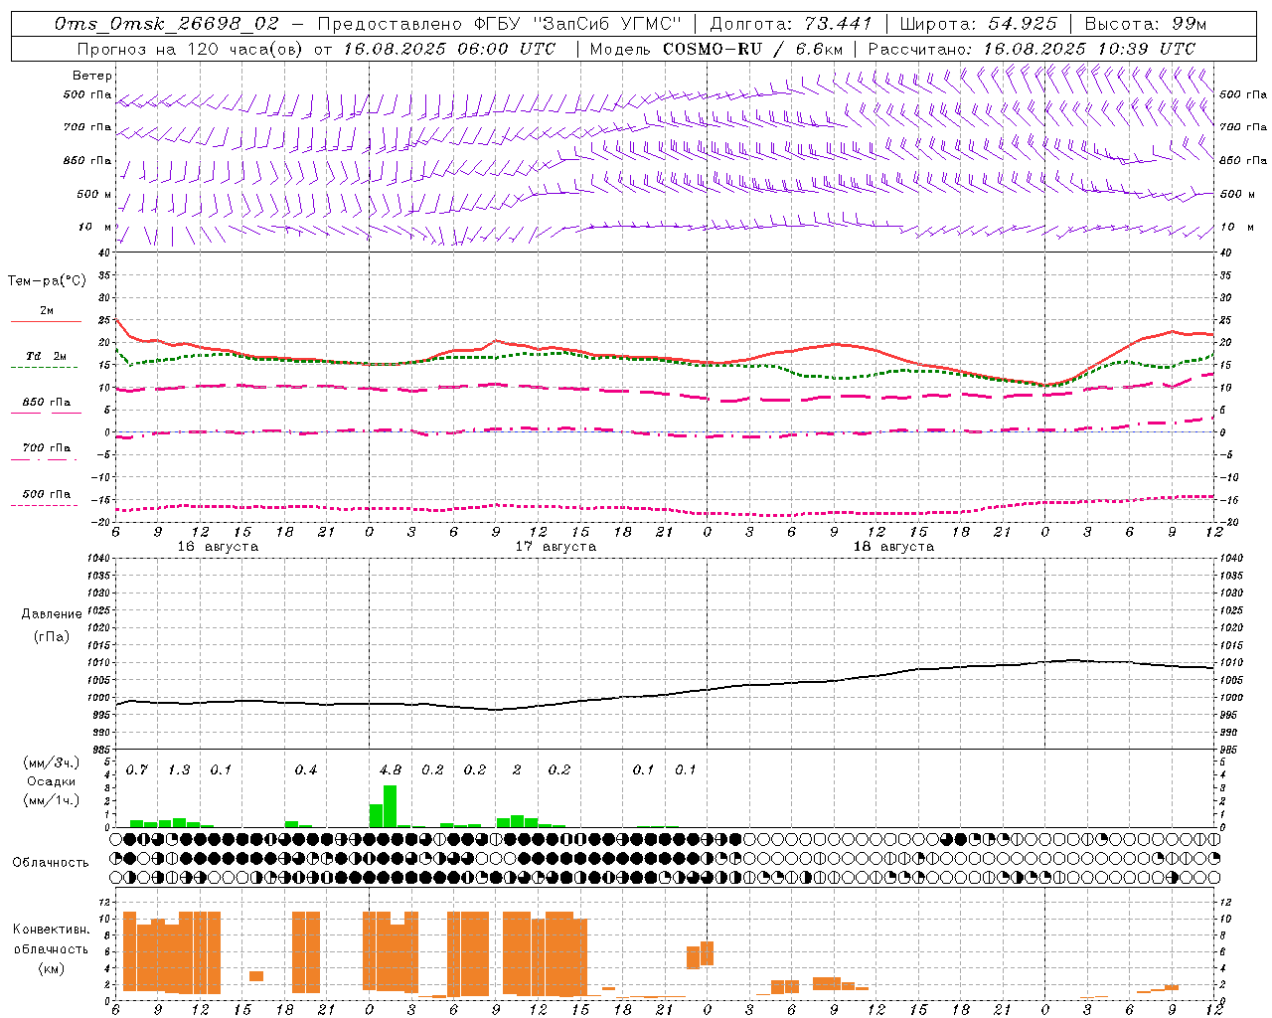This screenshot has height=1018, width=1272.
Task: Click the Облачность cloud cover label
Action: pyautogui.click(x=51, y=862)
